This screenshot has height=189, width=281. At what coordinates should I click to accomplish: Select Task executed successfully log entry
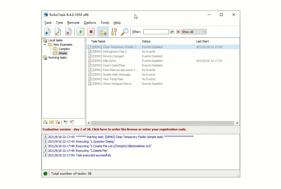[79, 155]
